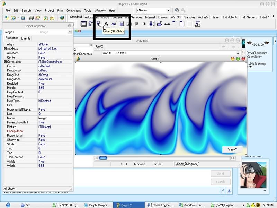Image resolution: width=277 pixels, height=208 pixels.
Task: Click the Save toolbar icon
Action: click(23, 18)
